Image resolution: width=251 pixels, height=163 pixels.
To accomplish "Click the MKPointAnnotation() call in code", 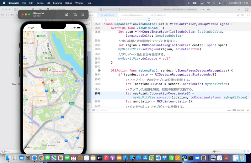I will 174,102.
